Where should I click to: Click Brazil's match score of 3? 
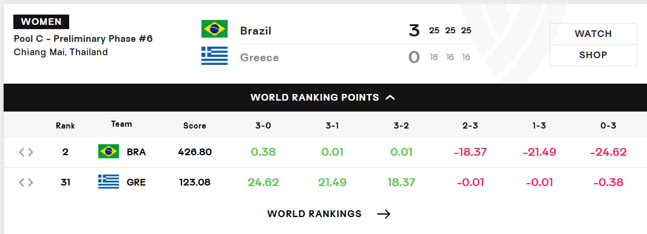click(x=414, y=31)
